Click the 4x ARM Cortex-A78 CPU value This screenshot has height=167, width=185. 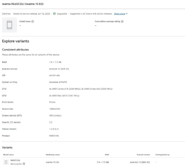[x=81, y=89]
